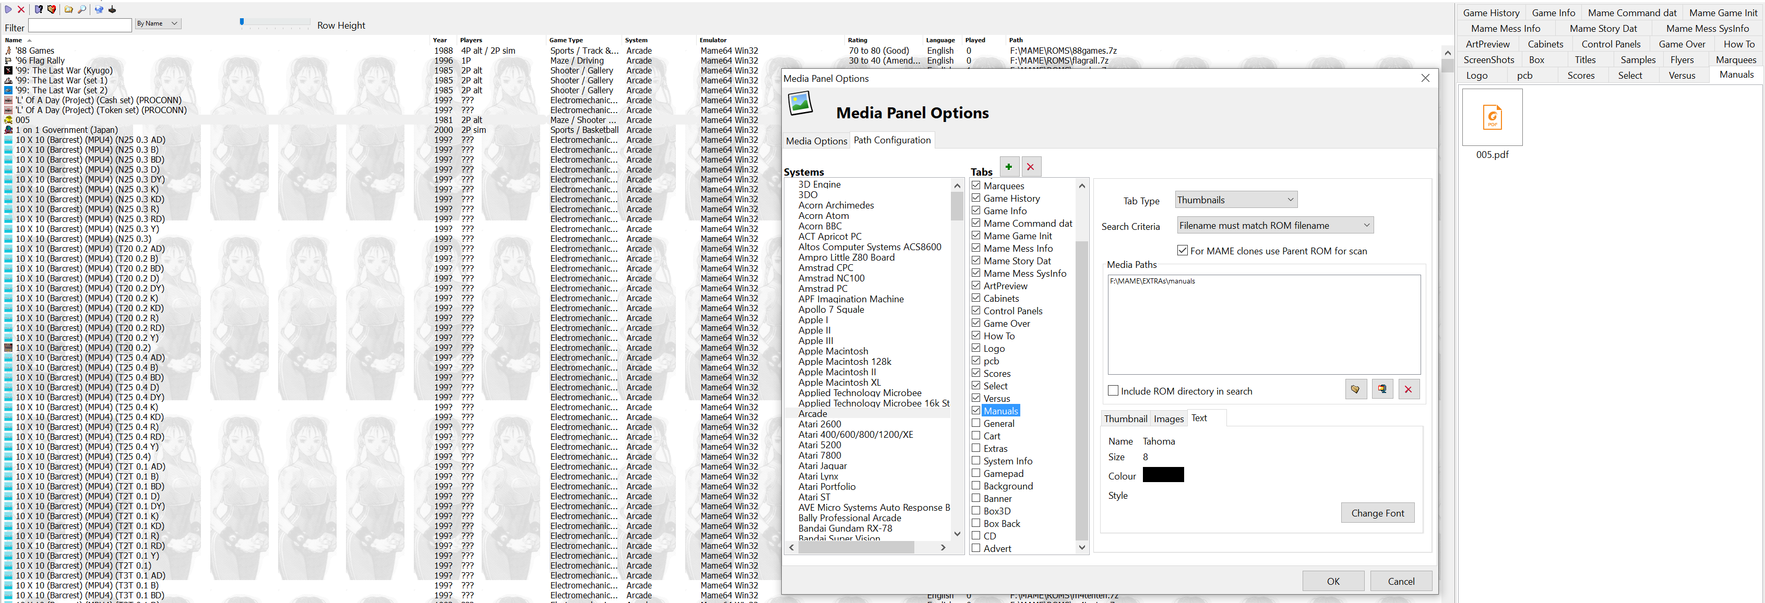The image size is (1765, 603).
Task: Open the Tab Type Thumbnails dropdown
Action: tap(1235, 200)
